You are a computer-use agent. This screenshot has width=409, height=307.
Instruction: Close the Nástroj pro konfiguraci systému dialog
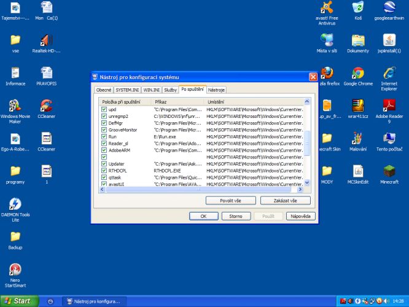(313, 77)
